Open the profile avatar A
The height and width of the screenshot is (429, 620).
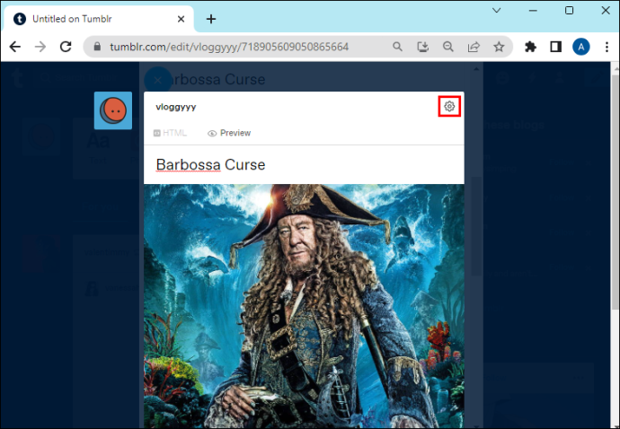580,47
